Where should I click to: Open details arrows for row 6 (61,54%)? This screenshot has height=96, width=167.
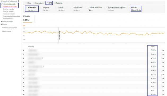tap(163, 71)
